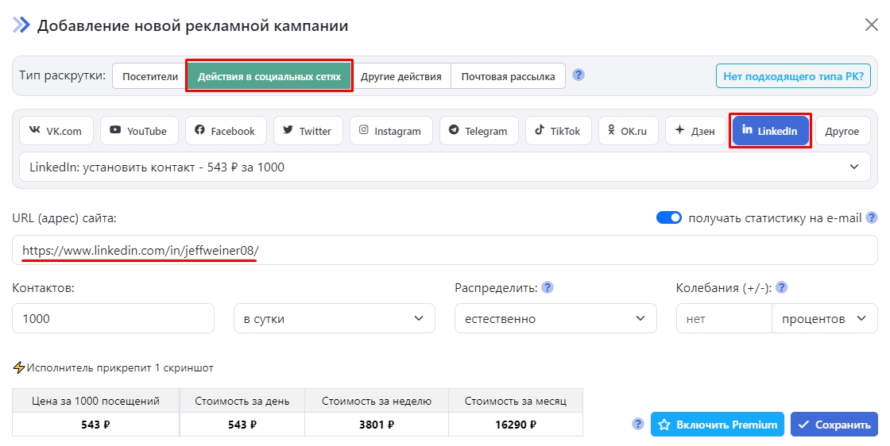Click the 'Нет подходящего типа РК?' link
This screenshot has width=890, height=446.
pyautogui.click(x=794, y=76)
